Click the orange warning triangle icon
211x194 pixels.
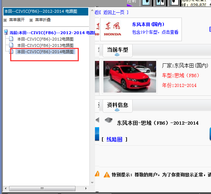[x=107, y=175]
